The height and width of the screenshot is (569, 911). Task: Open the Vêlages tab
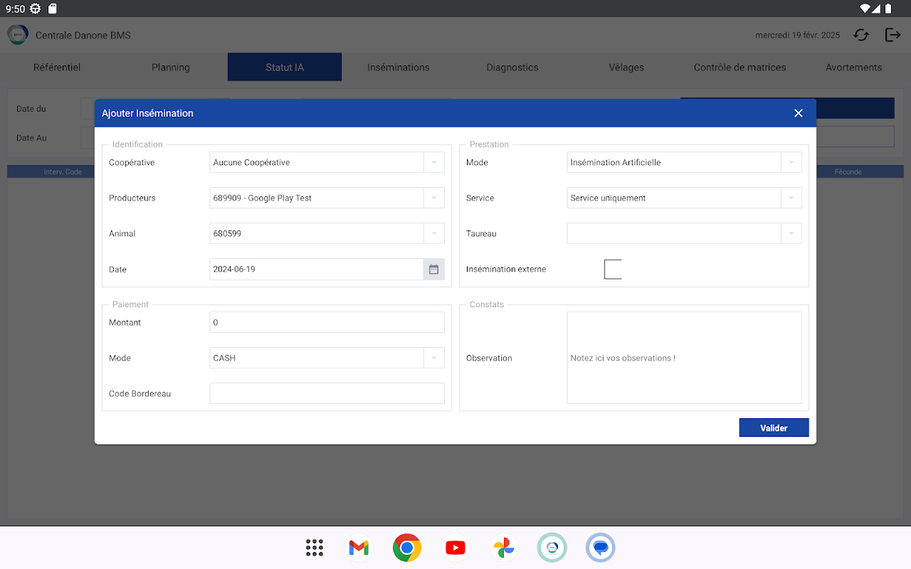(x=626, y=68)
